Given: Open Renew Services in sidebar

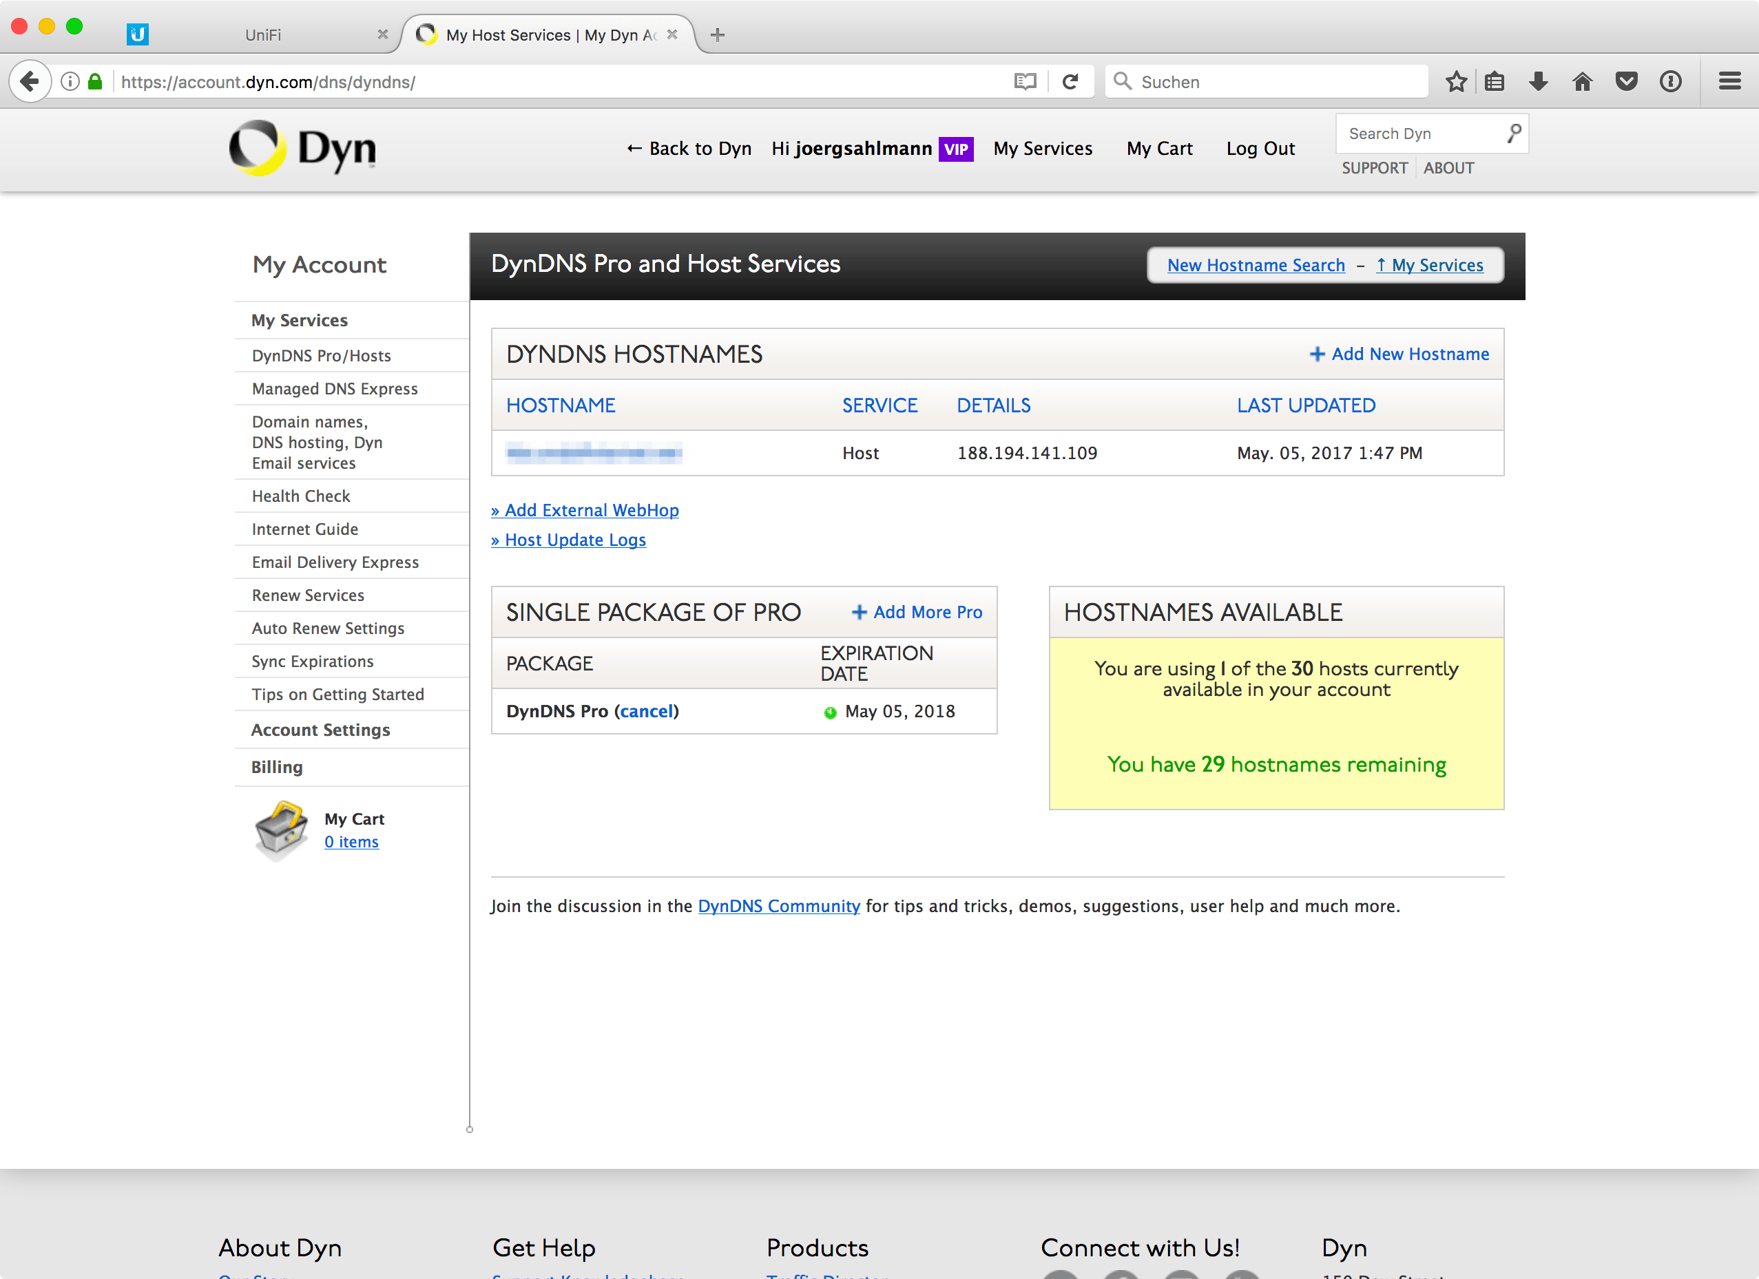Looking at the screenshot, I should click(x=308, y=595).
